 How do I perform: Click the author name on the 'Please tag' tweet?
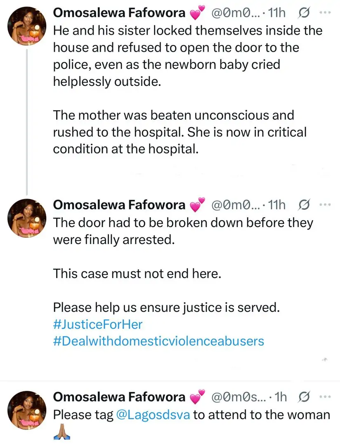click(x=119, y=397)
